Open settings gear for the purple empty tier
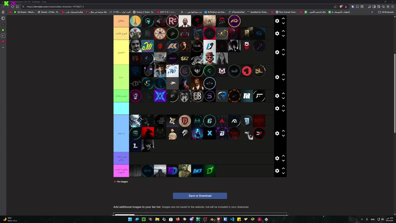The height and width of the screenshot is (223, 396). point(277,158)
